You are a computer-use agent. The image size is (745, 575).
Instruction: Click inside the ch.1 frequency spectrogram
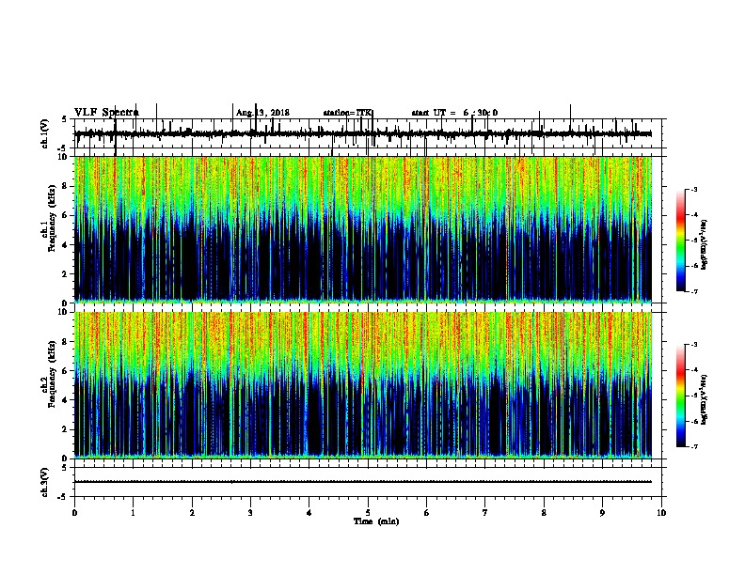pyautogui.click(x=363, y=229)
